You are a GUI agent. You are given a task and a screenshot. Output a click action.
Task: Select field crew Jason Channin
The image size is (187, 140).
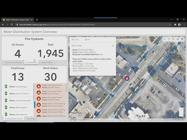pos(18,94)
